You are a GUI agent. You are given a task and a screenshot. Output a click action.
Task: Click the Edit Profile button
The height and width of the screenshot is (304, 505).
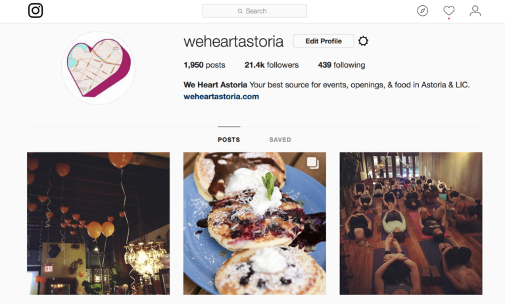click(x=324, y=41)
